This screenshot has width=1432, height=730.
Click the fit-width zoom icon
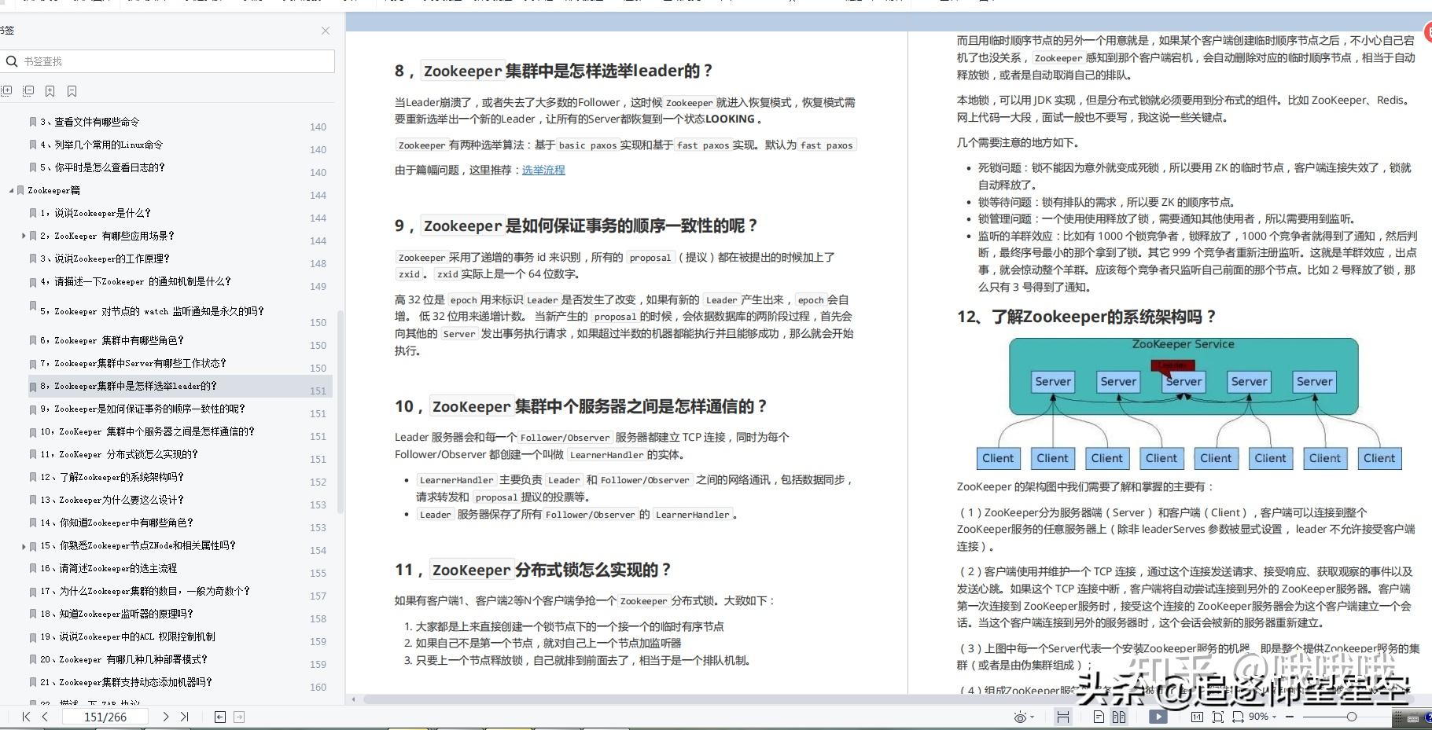pyautogui.click(x=1238, y=717)
